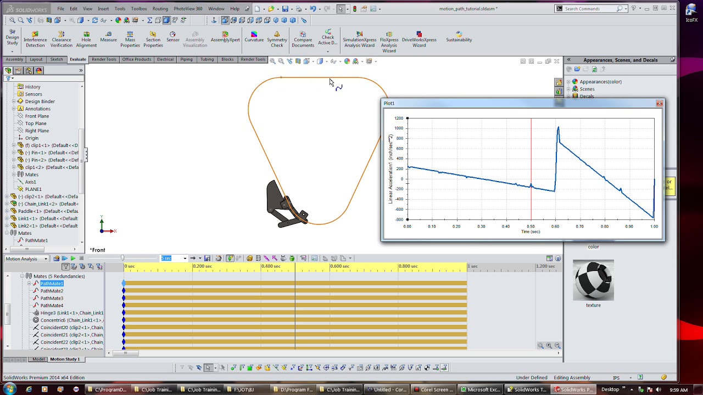Switch to the Sketch tab

click(57, 59)
